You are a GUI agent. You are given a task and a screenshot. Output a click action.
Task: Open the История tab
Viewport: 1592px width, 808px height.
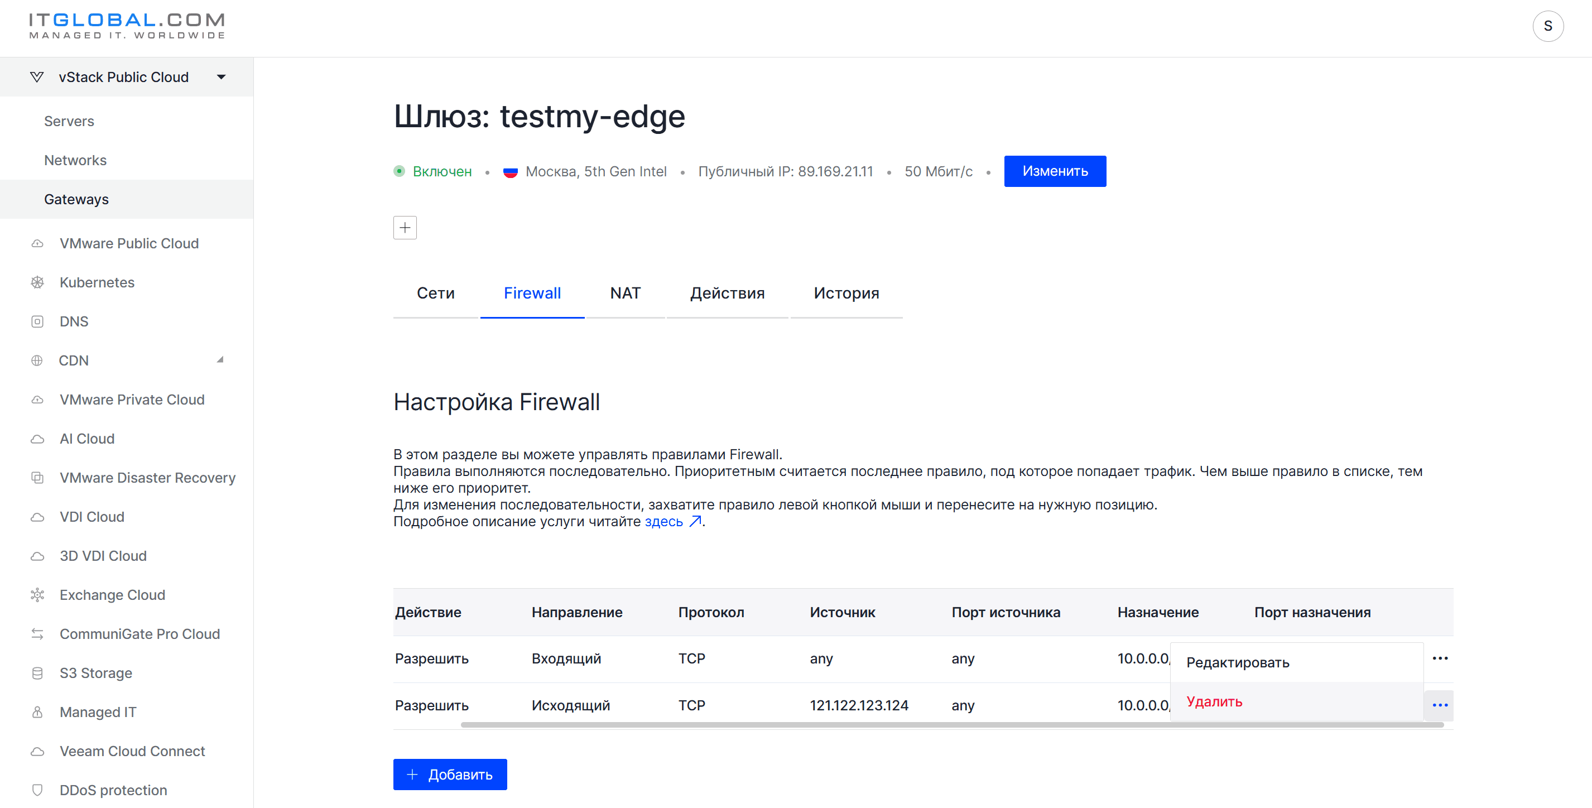(846, 294)
